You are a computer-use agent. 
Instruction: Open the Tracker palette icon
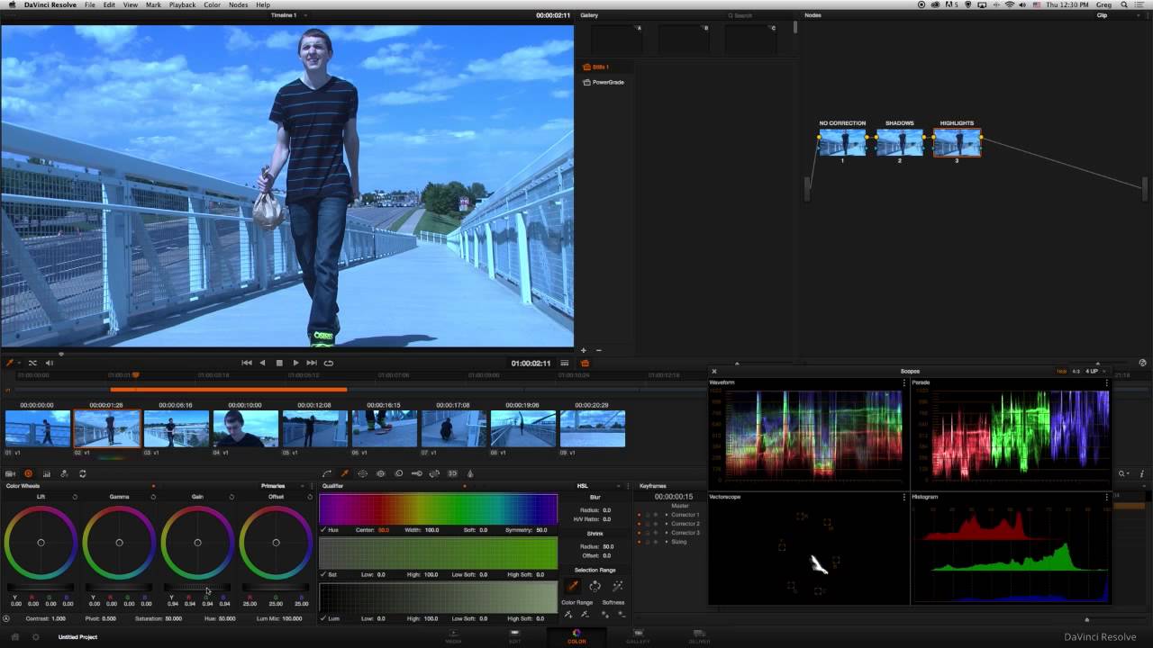click(380, 473)
